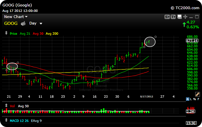This screenshot has height=127, width=202.
Task: Open the New Chart dropdown menu
Action: [16, 17]
